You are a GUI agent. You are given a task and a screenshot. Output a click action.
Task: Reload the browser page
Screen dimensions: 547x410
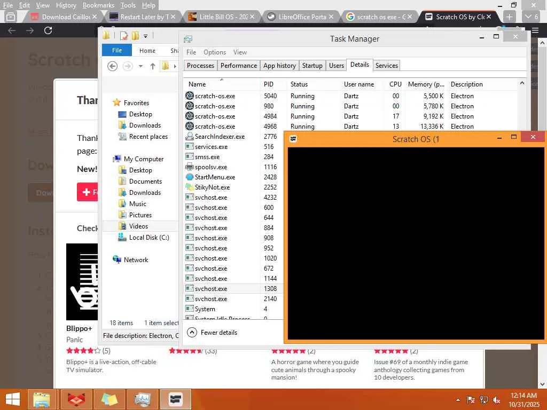click(x=48, y=30)
